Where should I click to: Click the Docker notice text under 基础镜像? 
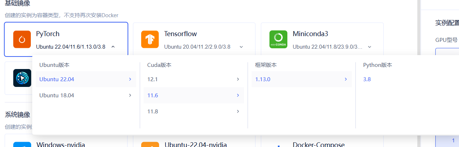pyautogui.click(x=61, y=15)
